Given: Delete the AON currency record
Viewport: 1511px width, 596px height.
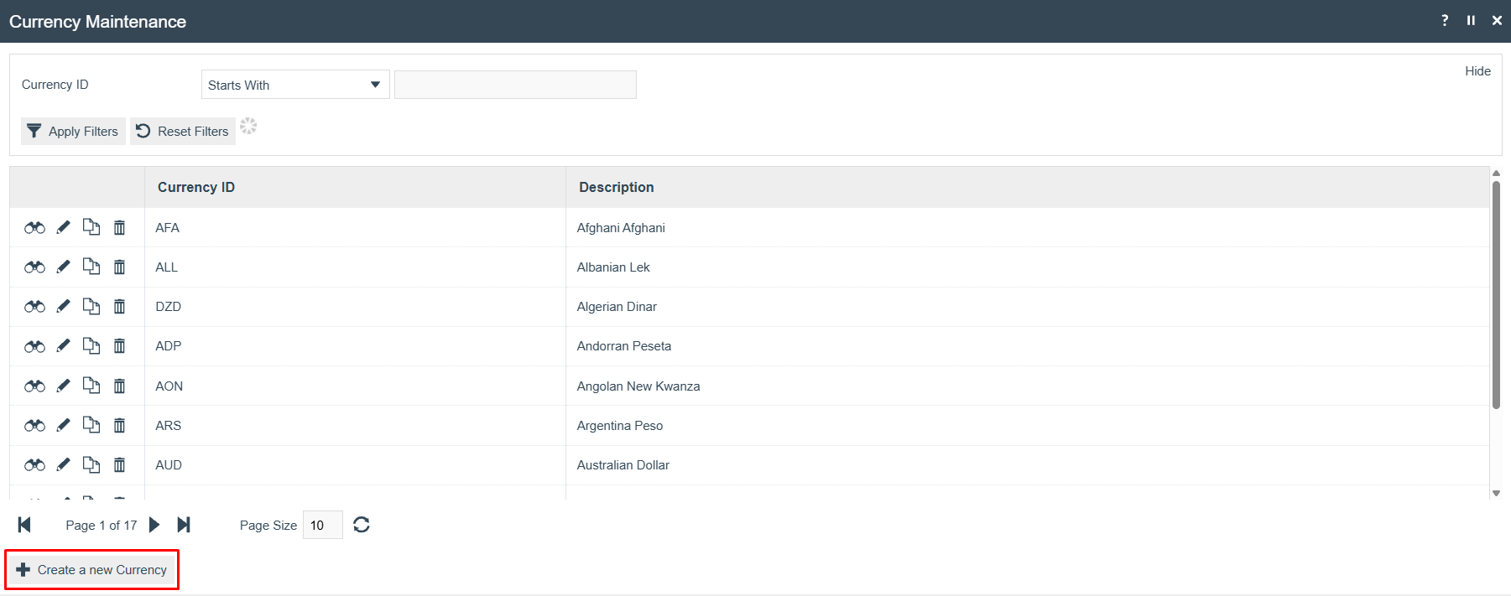Looking at the screenshot, I should [x=120, y=386].
